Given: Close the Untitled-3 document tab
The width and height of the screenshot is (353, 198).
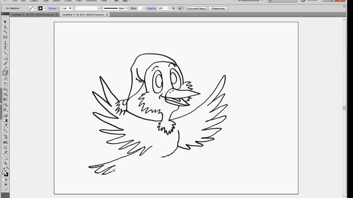Looking at the screenshot, I should pos(107,15).
